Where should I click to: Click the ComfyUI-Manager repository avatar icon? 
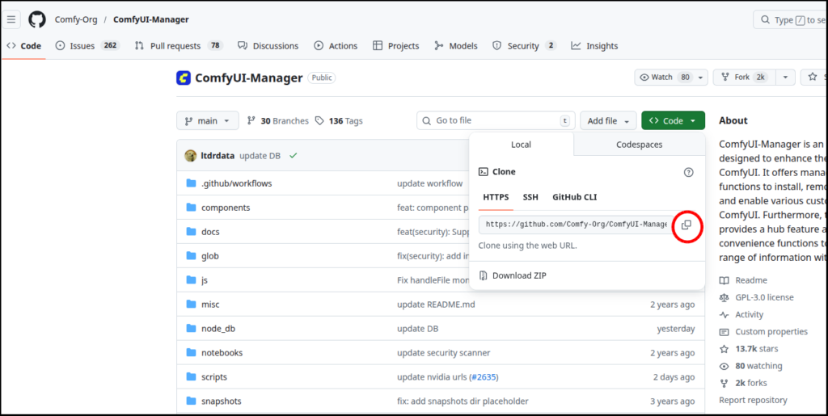coord(184,78)
